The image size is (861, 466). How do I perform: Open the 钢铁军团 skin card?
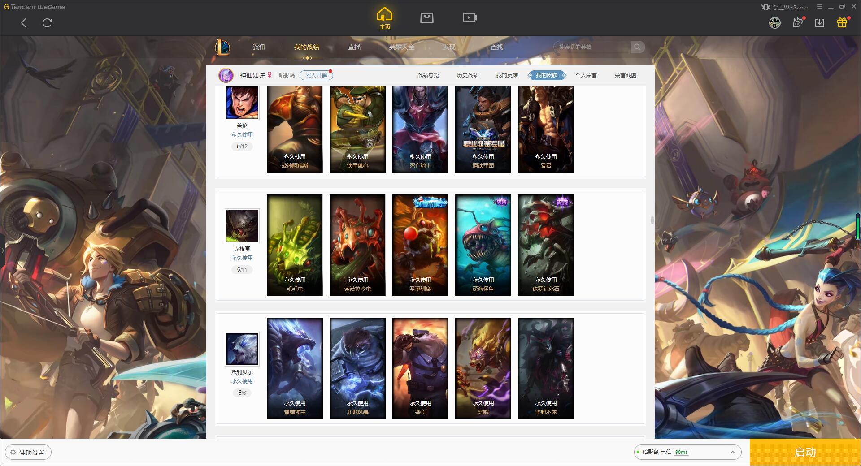(483, 129)
